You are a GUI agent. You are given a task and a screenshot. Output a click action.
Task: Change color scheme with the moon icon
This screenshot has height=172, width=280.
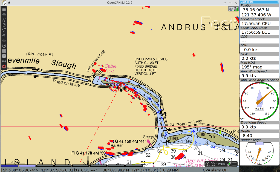coord(4,35)
